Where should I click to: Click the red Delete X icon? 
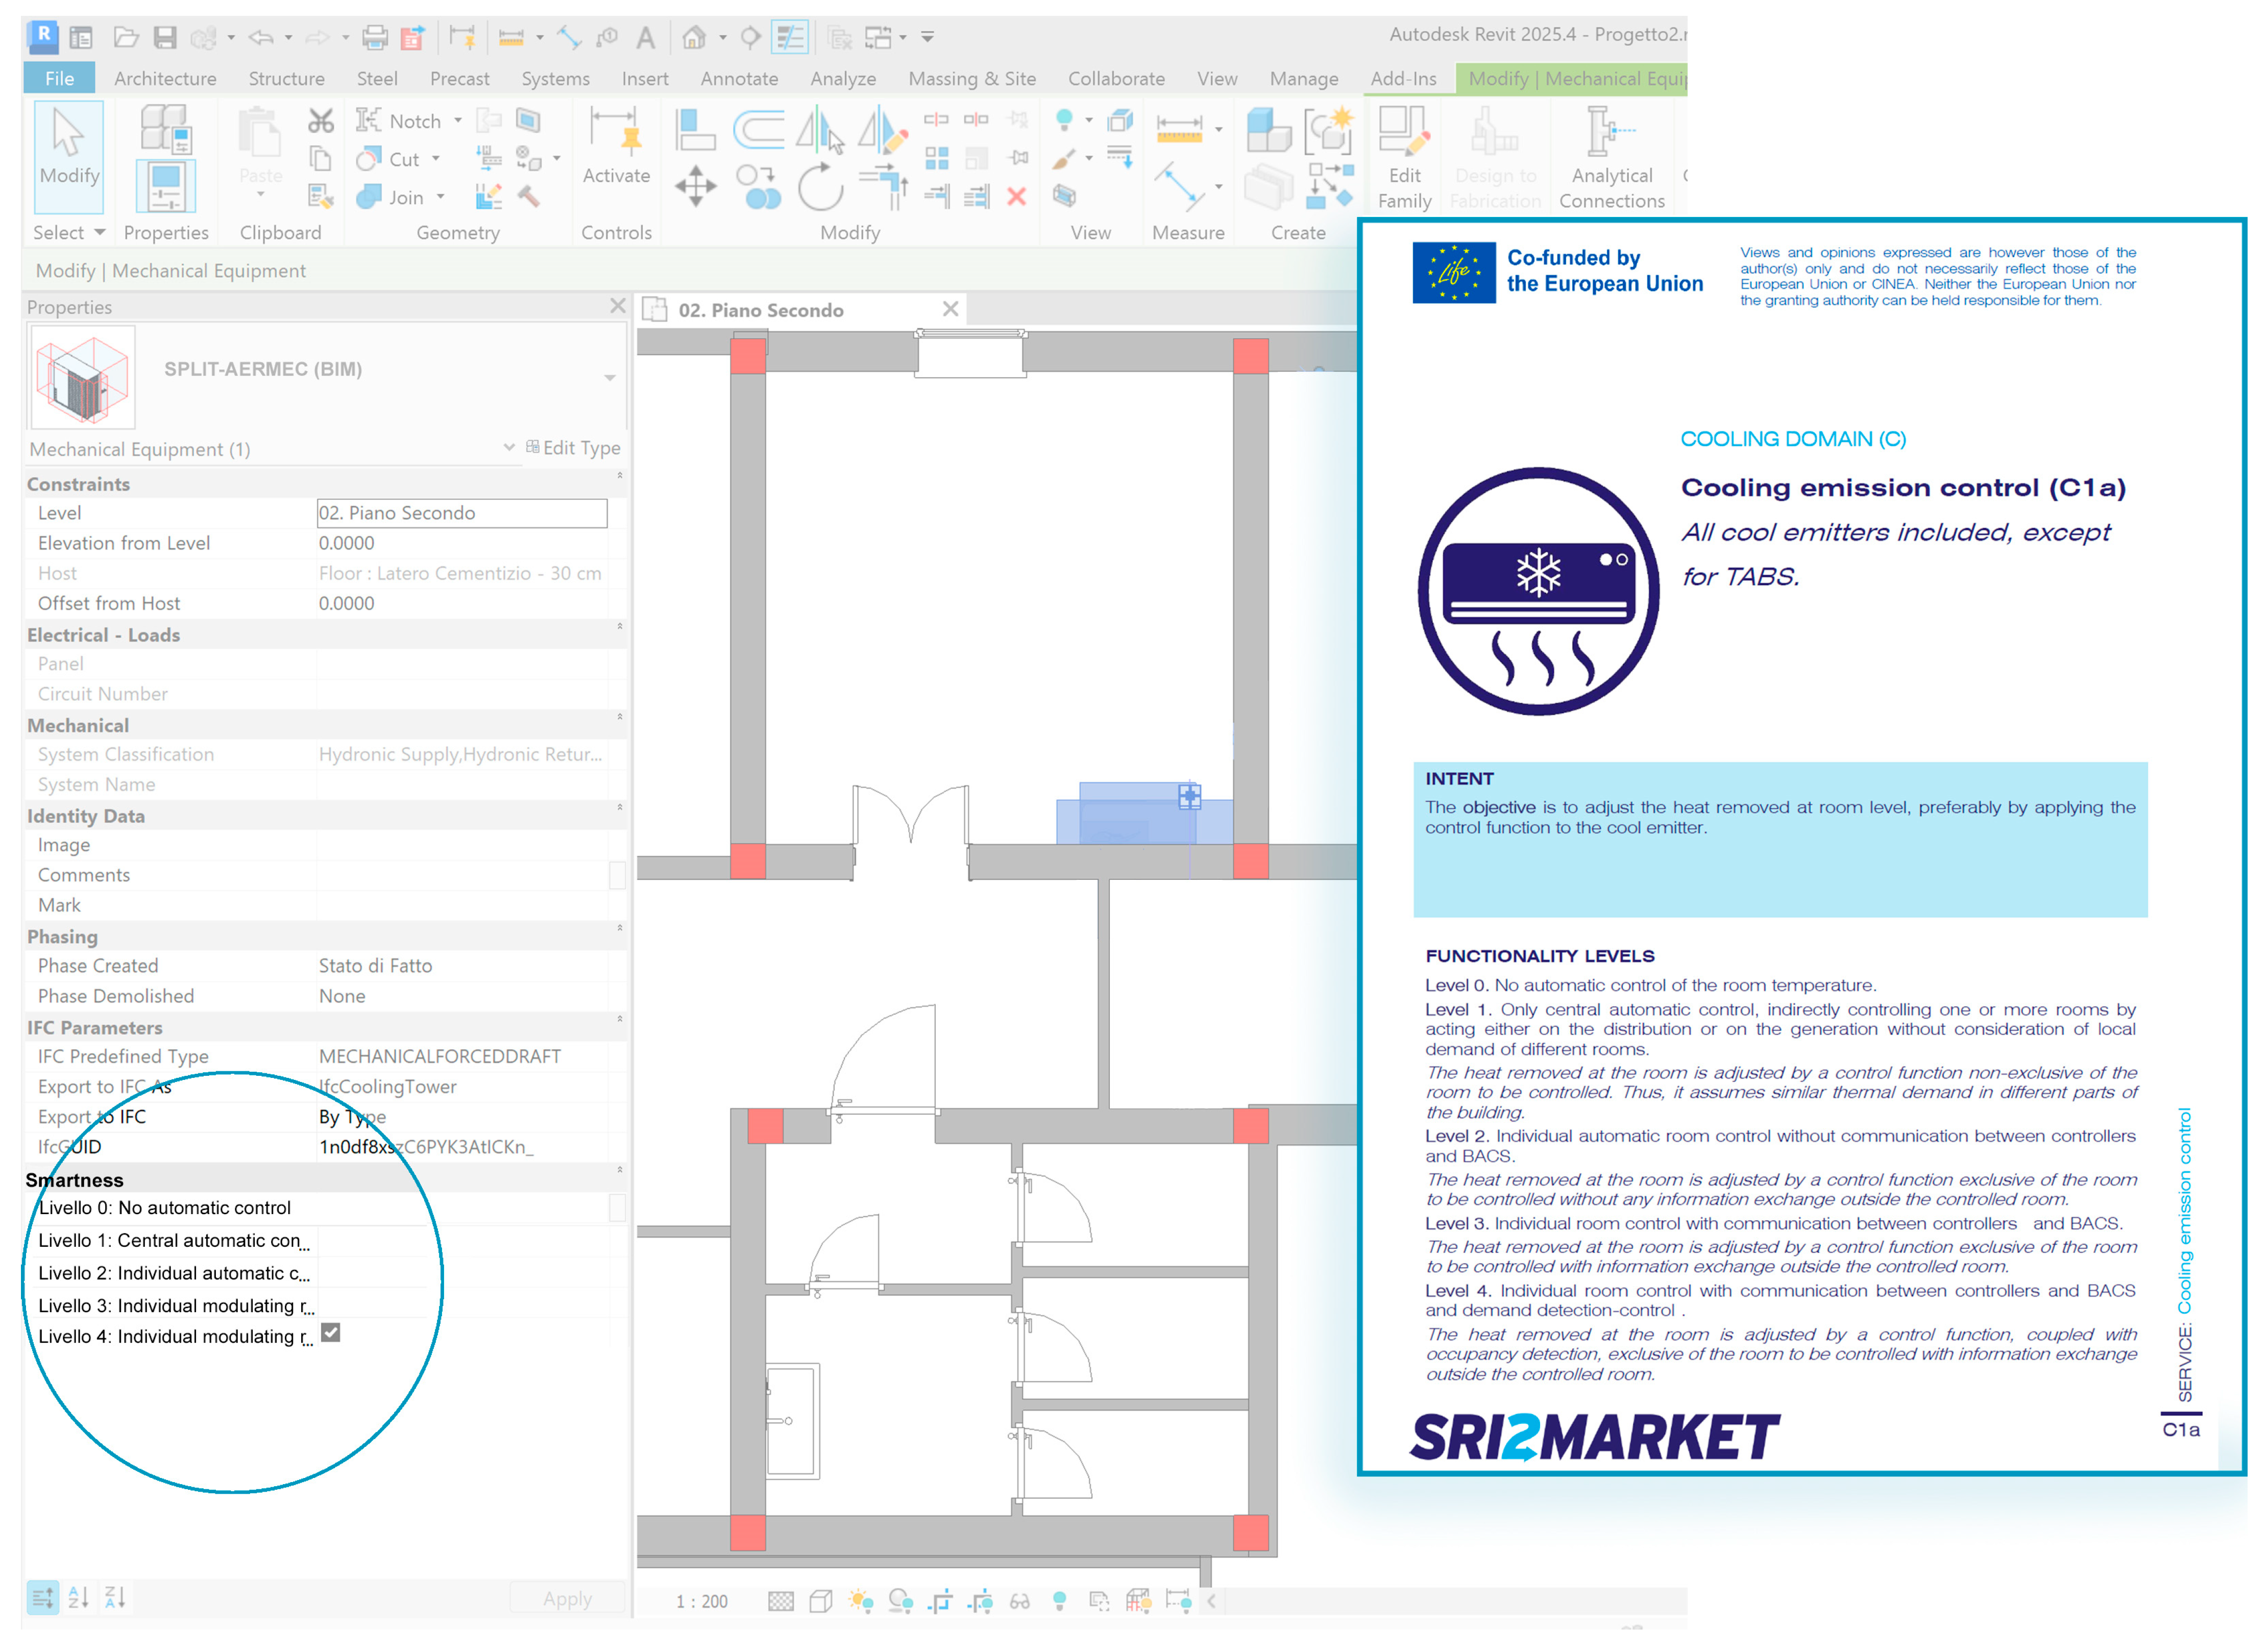1016,196
